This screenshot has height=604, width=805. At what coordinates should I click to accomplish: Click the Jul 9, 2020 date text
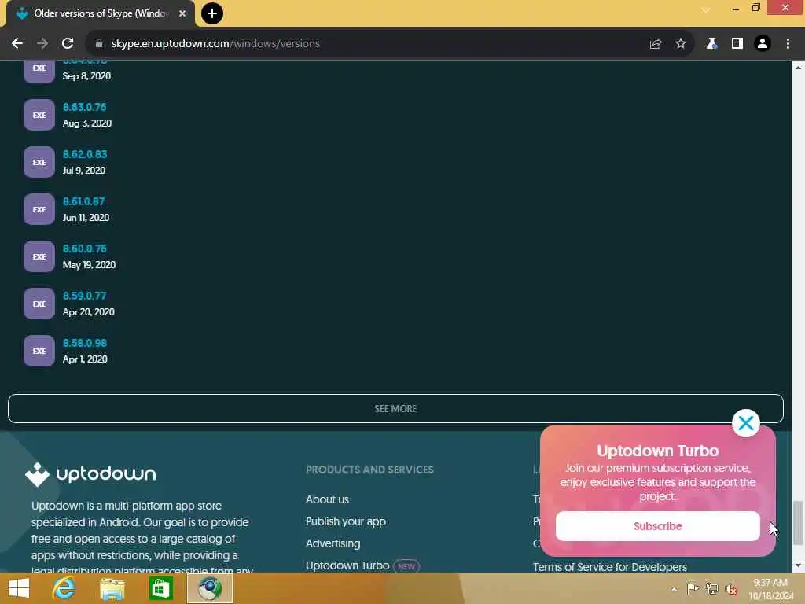83,171
